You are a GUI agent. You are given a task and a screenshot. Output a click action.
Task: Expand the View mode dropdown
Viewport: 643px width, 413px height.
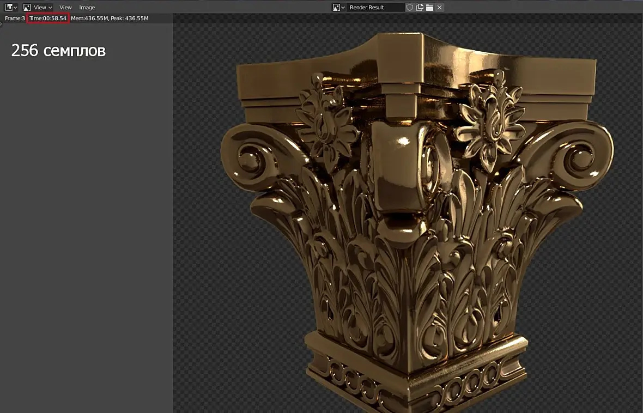click(37, 7)
